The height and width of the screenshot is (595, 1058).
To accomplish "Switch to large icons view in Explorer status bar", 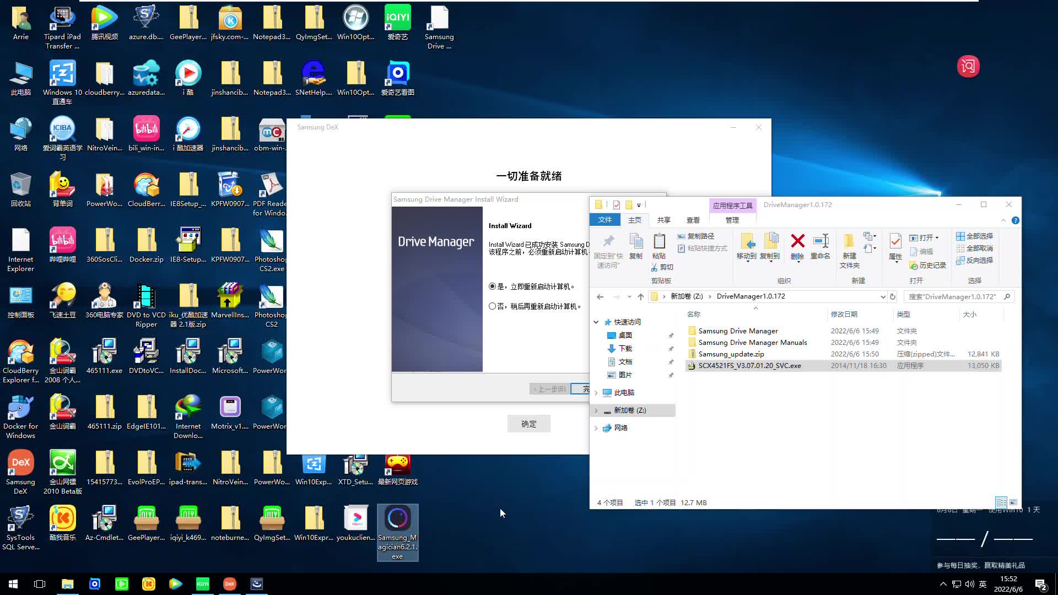I will (1013, 502).
